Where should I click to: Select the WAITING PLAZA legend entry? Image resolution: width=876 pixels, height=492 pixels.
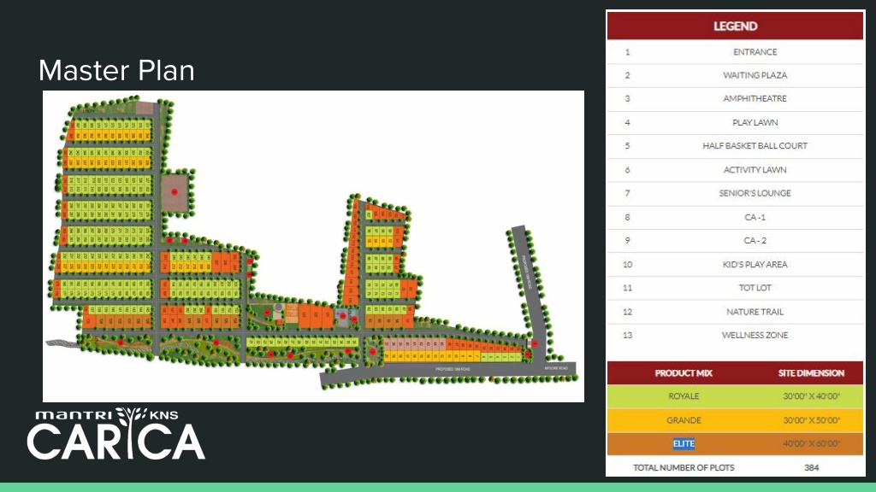[755, 75]
